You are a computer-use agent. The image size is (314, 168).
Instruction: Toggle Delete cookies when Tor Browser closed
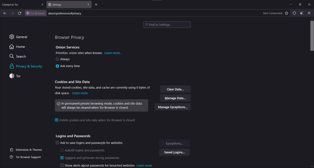coord(56,120)
